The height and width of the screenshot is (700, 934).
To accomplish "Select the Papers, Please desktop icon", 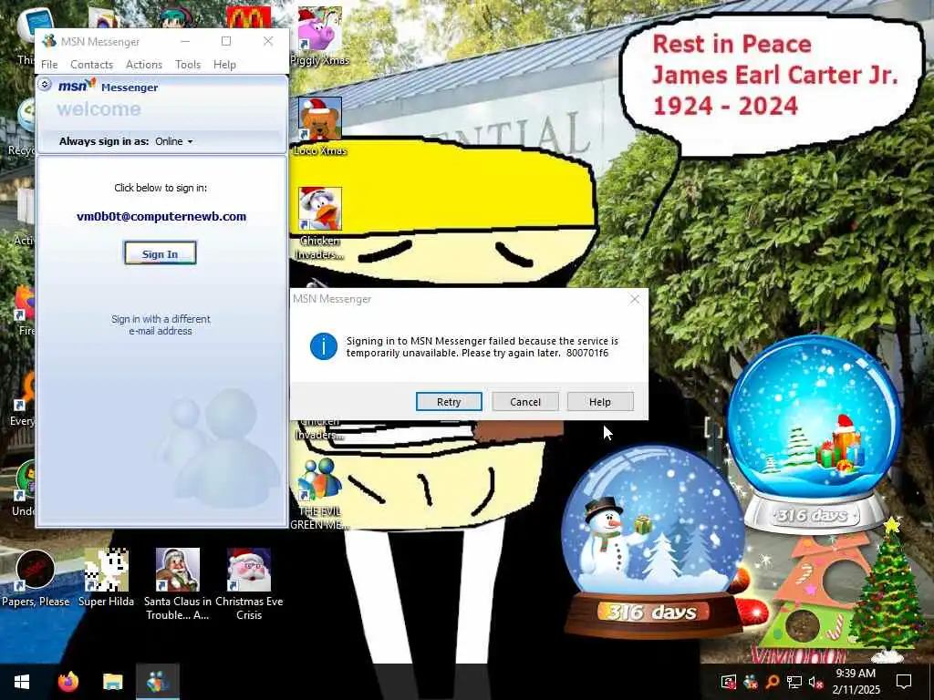I will 36,579.
